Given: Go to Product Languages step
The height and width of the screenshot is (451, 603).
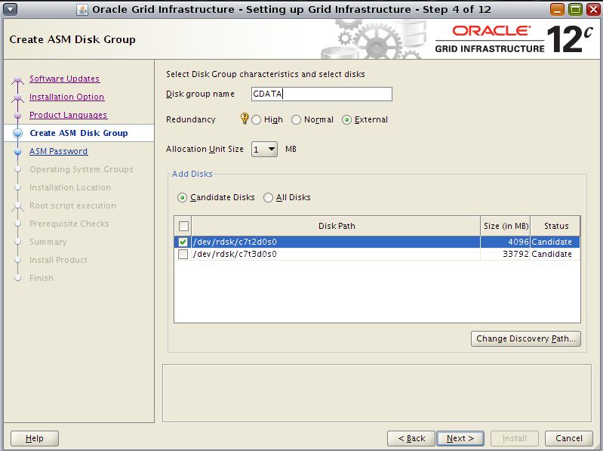Looking at the screenshot, I should click(69, 115).
